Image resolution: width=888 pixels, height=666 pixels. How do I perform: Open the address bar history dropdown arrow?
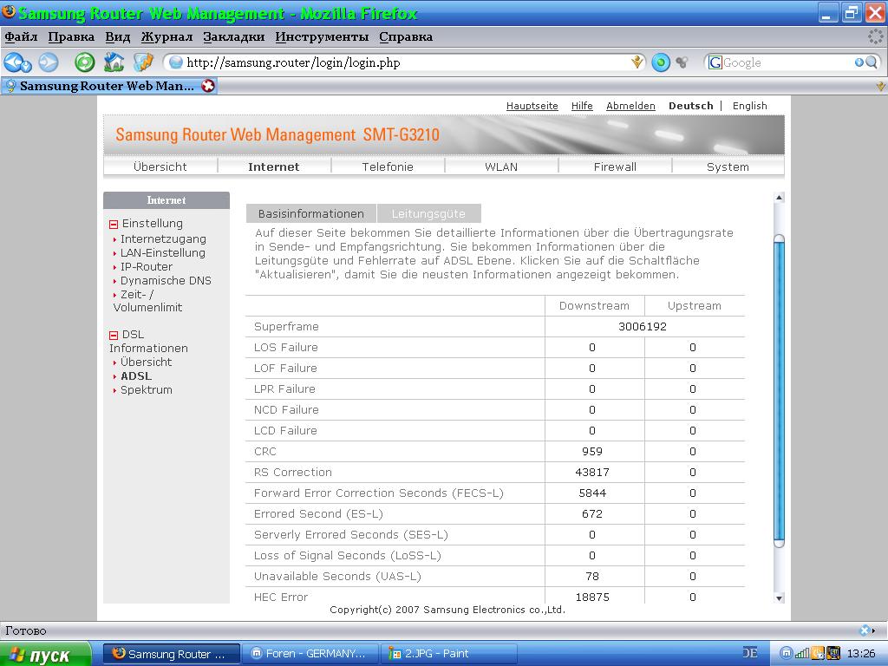[x=637, y=62]
